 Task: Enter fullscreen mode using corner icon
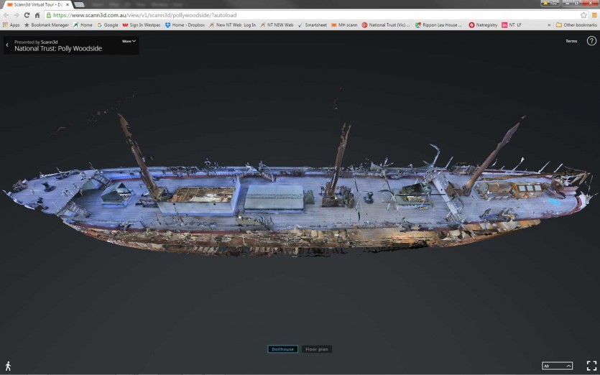tap(591, 366)
